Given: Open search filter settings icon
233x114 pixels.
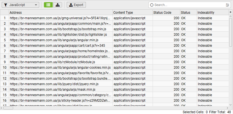Looking at the screenshot, I should (228, 5).
